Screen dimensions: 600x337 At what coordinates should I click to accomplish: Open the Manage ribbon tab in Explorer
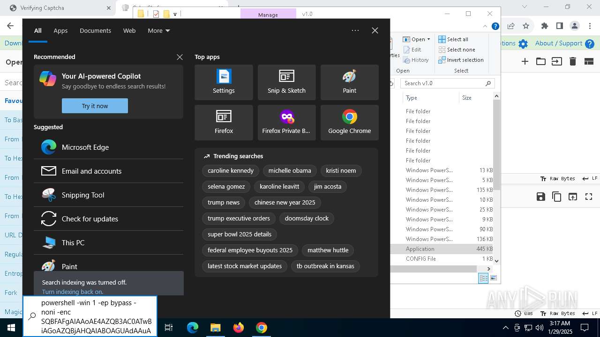268,15
